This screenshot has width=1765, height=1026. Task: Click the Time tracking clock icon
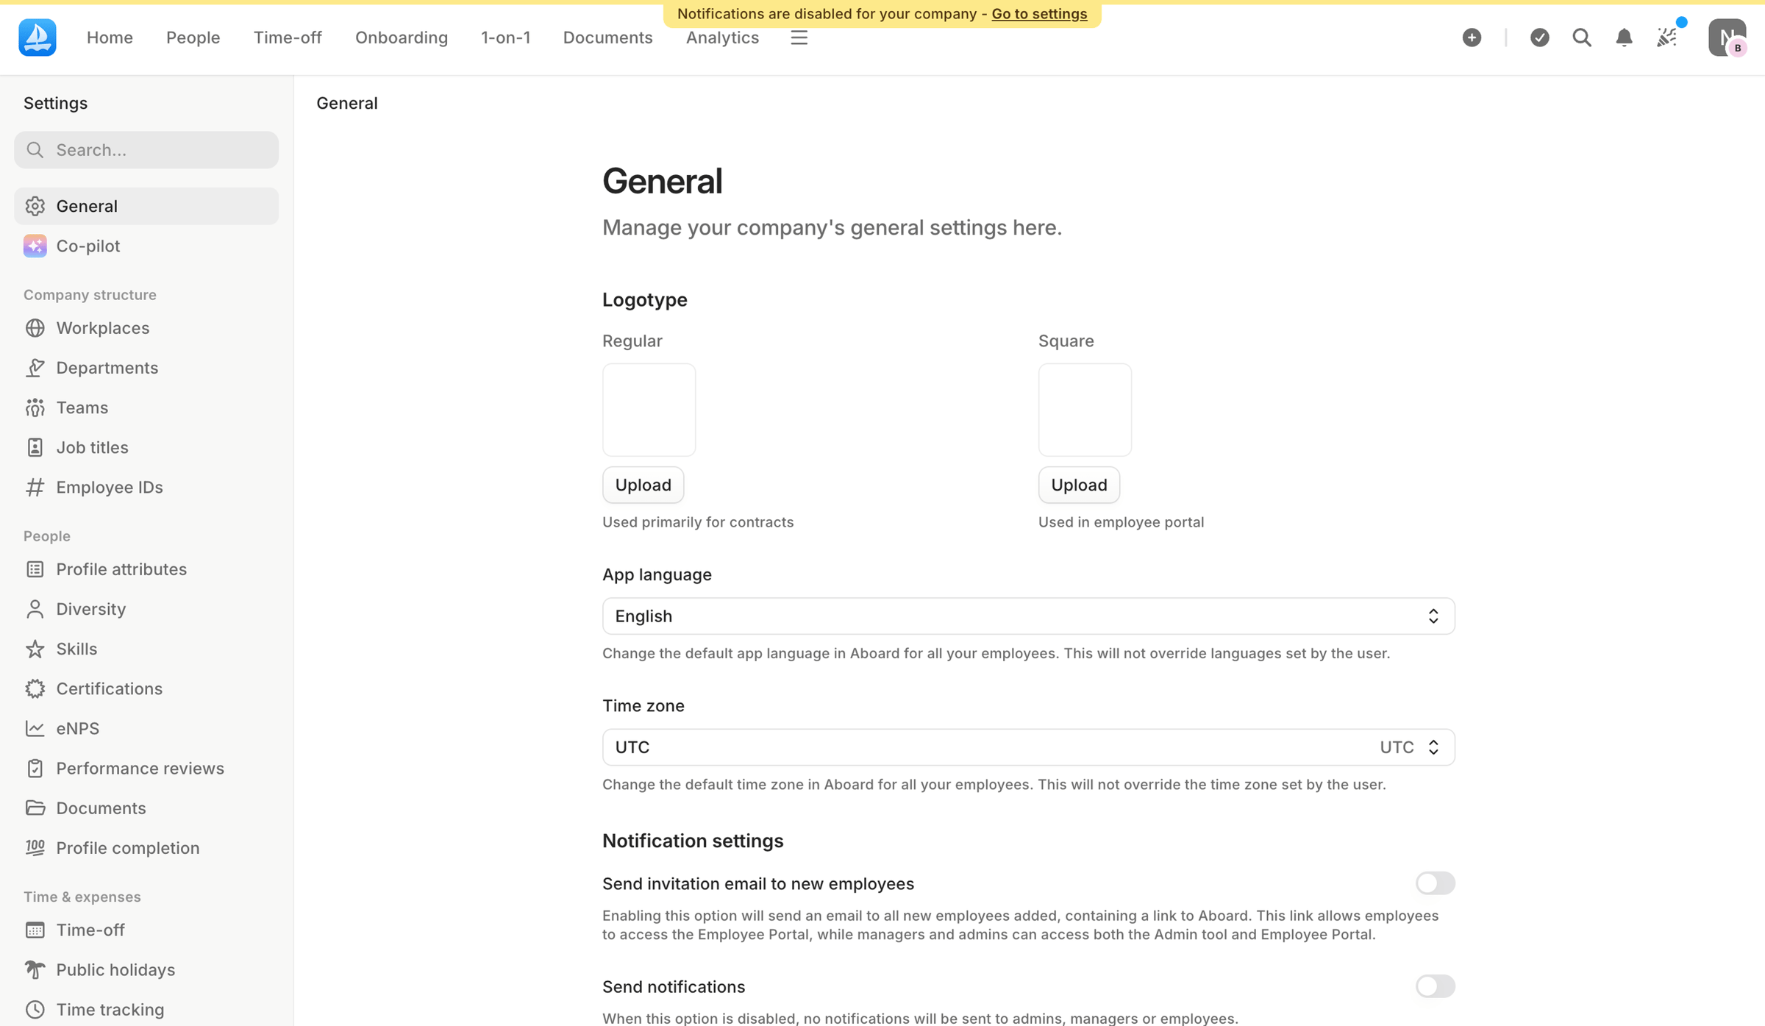tap(35, 1009)
